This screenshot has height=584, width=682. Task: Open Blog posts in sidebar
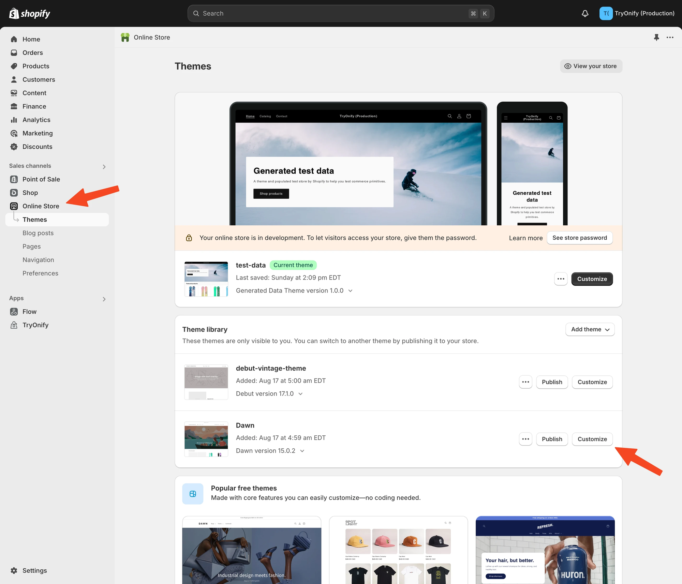click(x=38, y=233)
